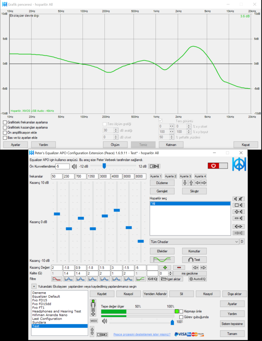Select the Last Configuration entry

[x=47, y=319]
